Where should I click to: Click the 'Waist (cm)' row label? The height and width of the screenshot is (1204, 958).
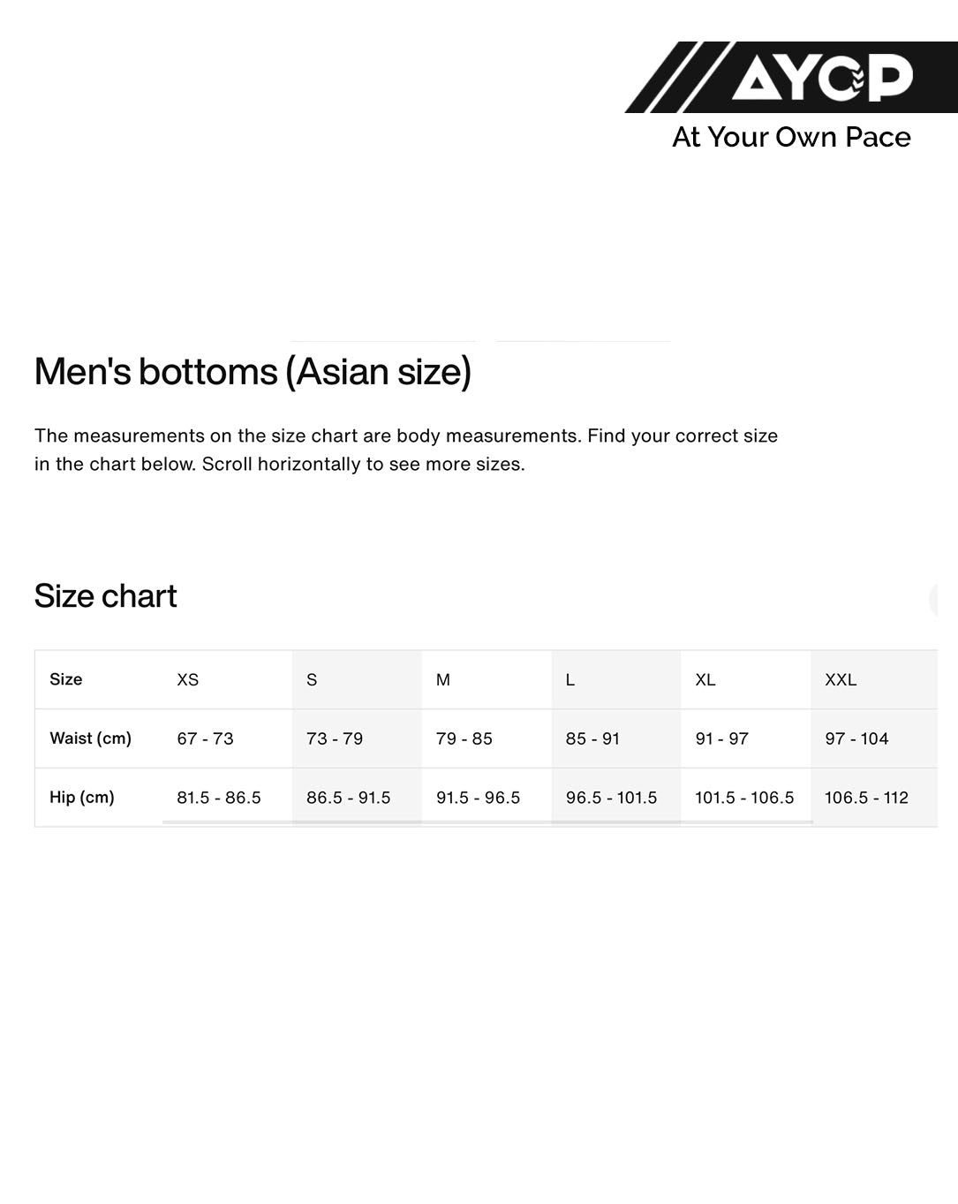[90, 738]
